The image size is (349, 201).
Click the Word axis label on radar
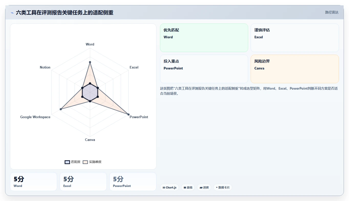90,44
